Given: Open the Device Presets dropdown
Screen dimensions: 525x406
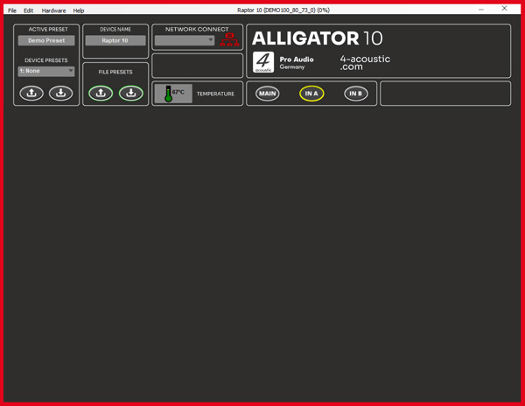Looking at the screenshot, I should coord(46,71).
